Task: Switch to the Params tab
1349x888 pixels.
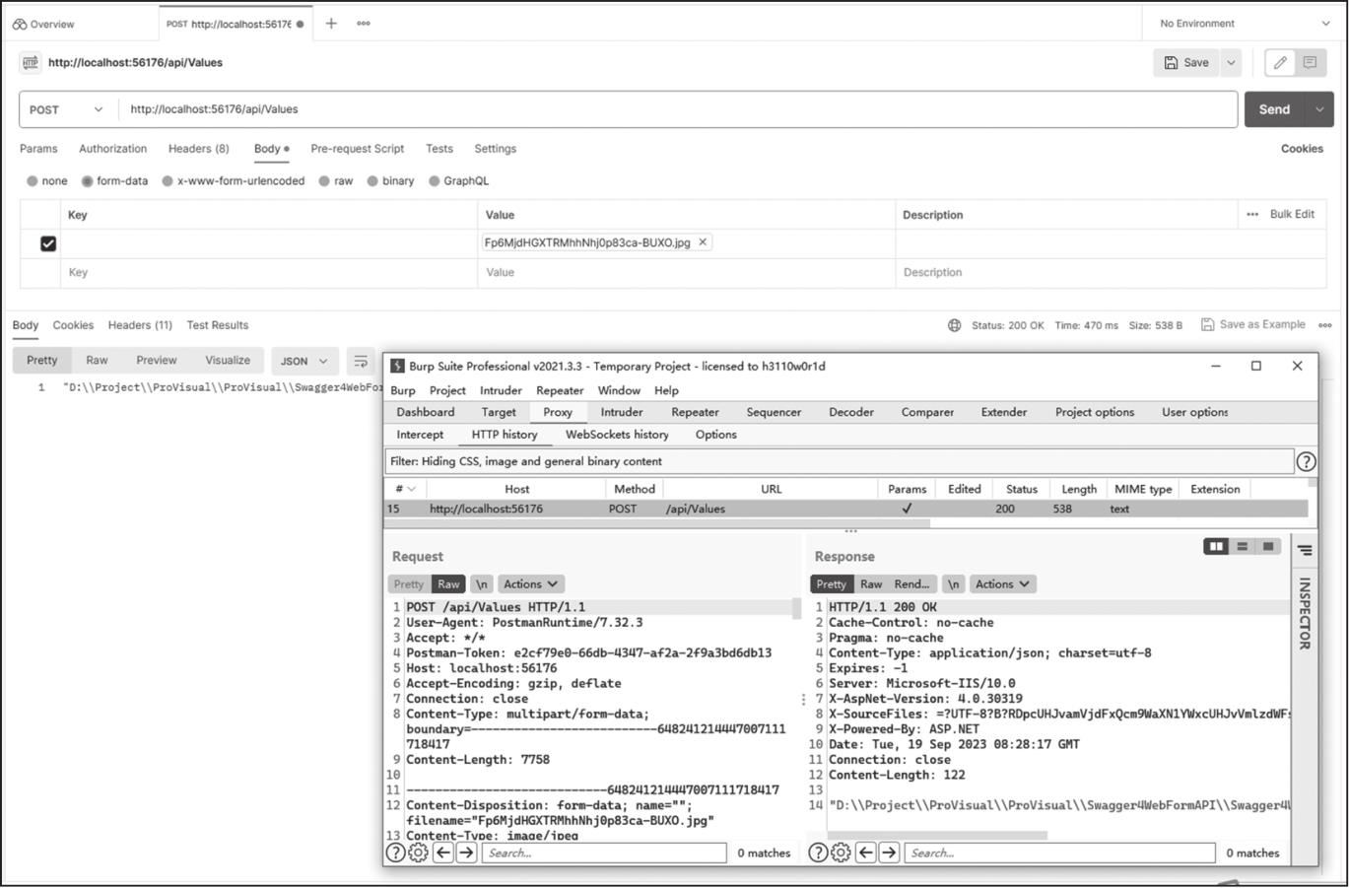Action: 38,149
